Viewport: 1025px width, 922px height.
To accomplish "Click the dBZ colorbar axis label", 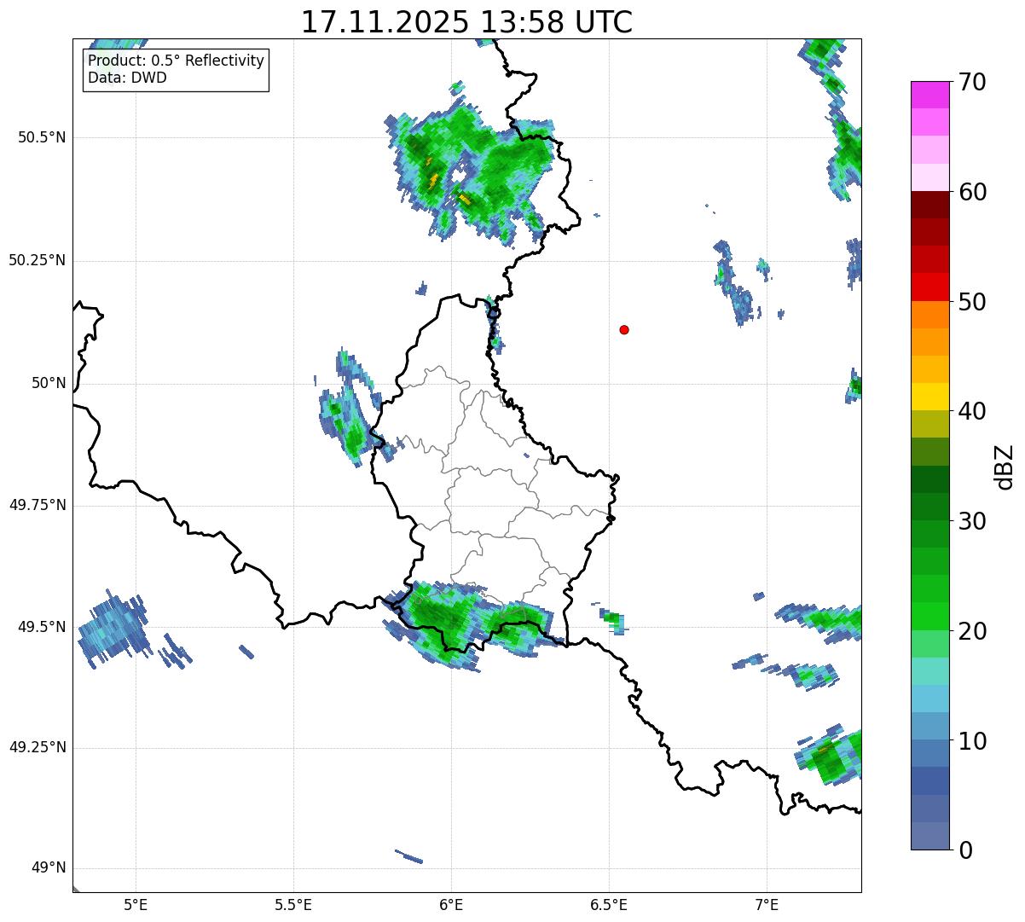I will coord(1005,466).
